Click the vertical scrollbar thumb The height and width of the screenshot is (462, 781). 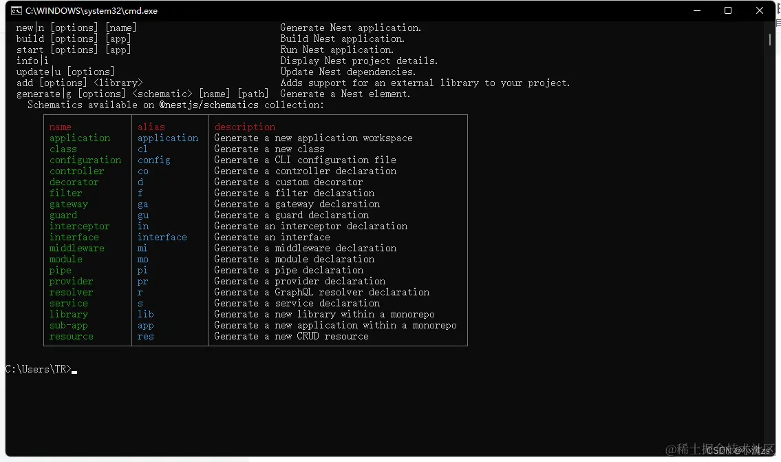pos(769,39)
